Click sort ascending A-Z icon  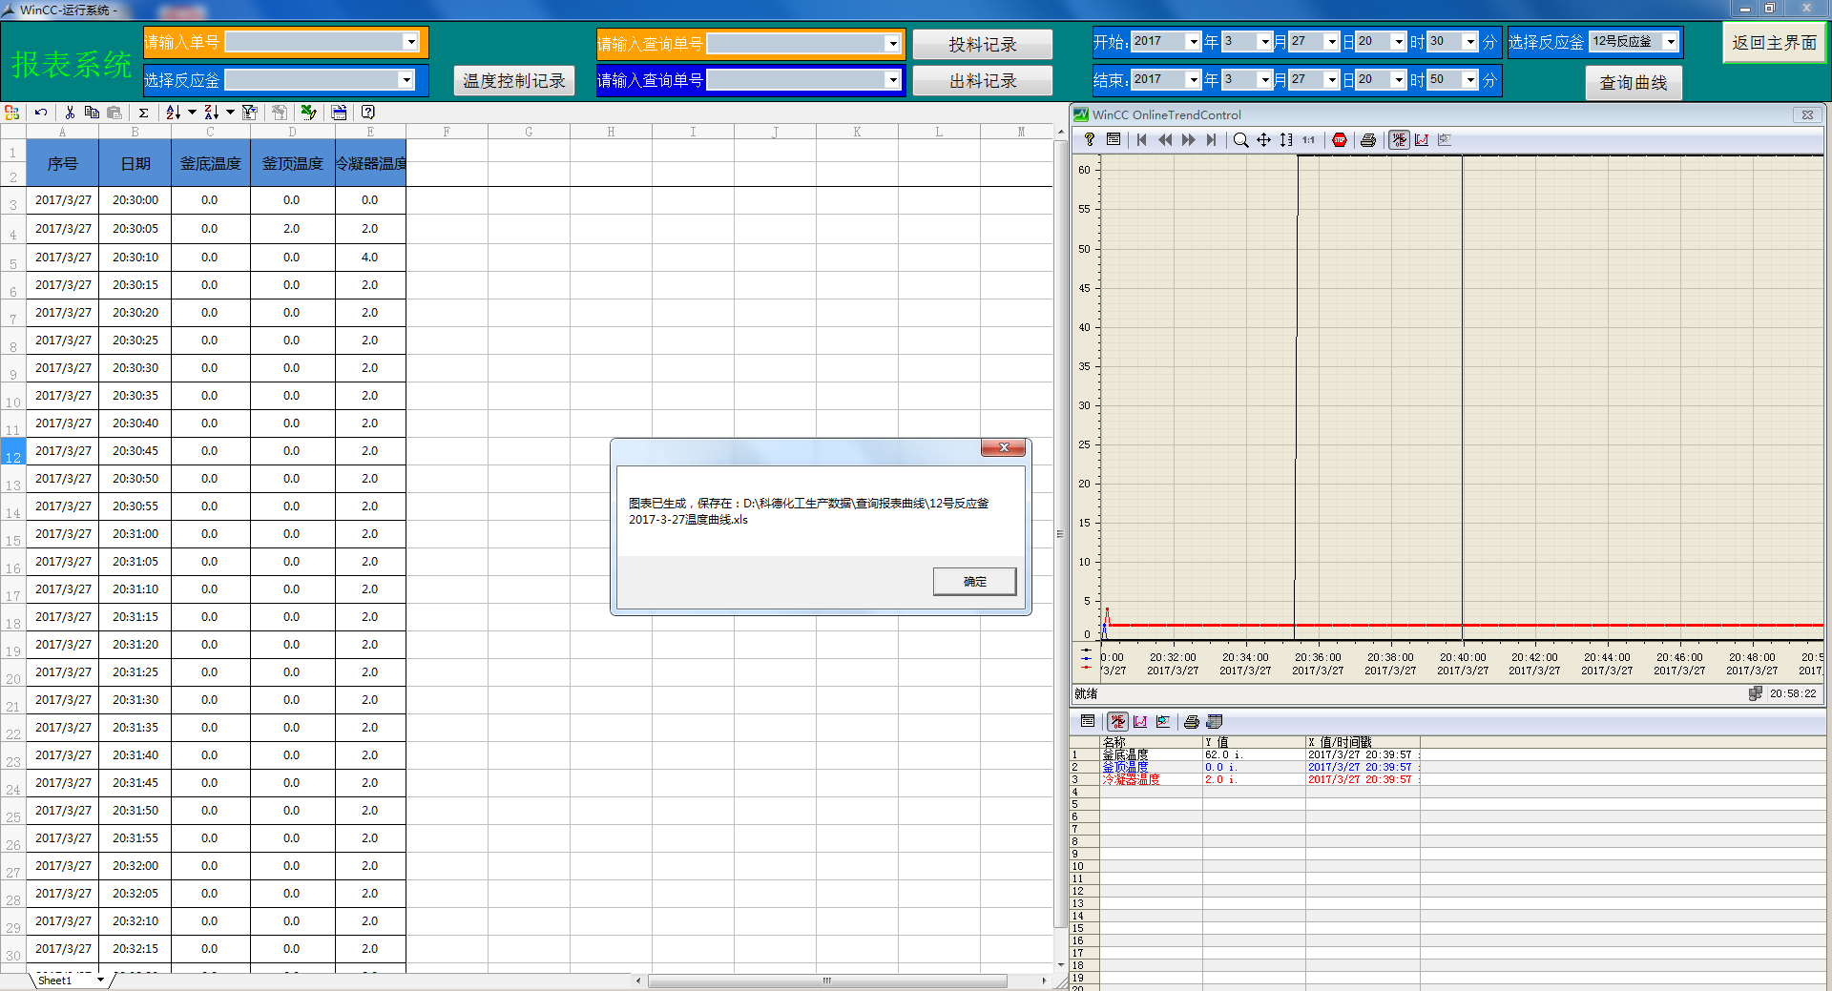click(x=173, y=113)
